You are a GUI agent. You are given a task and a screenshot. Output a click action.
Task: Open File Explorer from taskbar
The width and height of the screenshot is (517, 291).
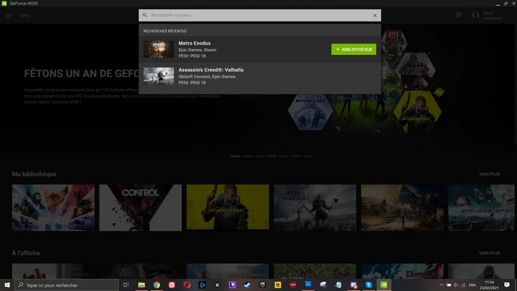click(x=141, y=285)
